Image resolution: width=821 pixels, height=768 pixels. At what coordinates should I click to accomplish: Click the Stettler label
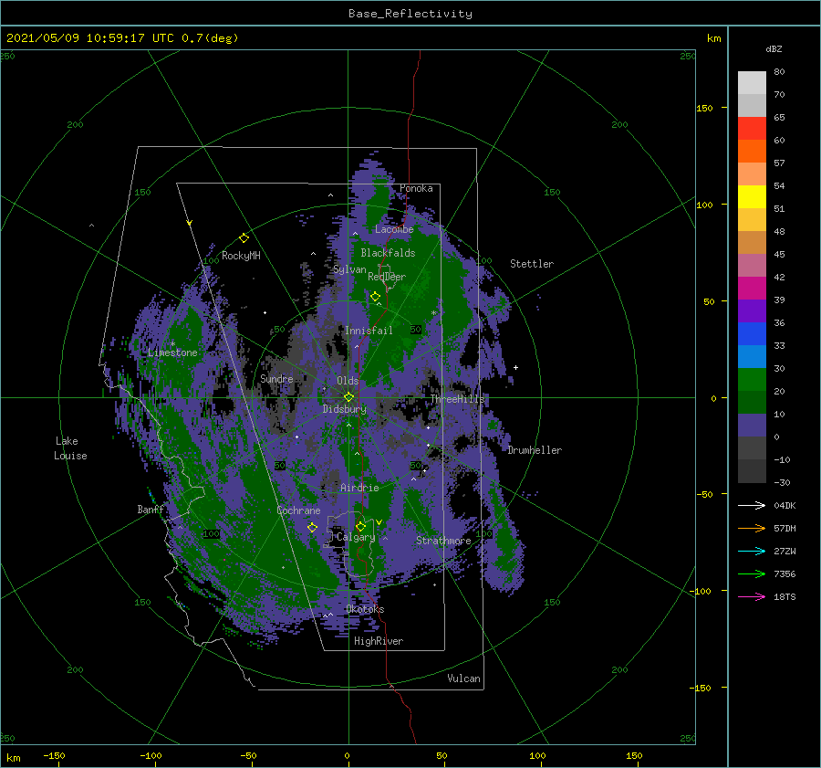click(x=532, y=264)
